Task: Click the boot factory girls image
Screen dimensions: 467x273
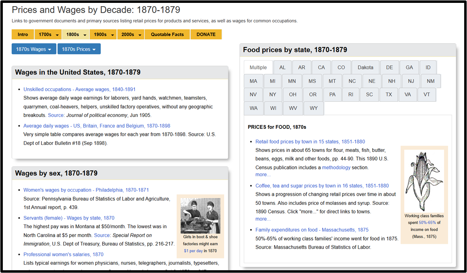Action: tap(200, 216)
